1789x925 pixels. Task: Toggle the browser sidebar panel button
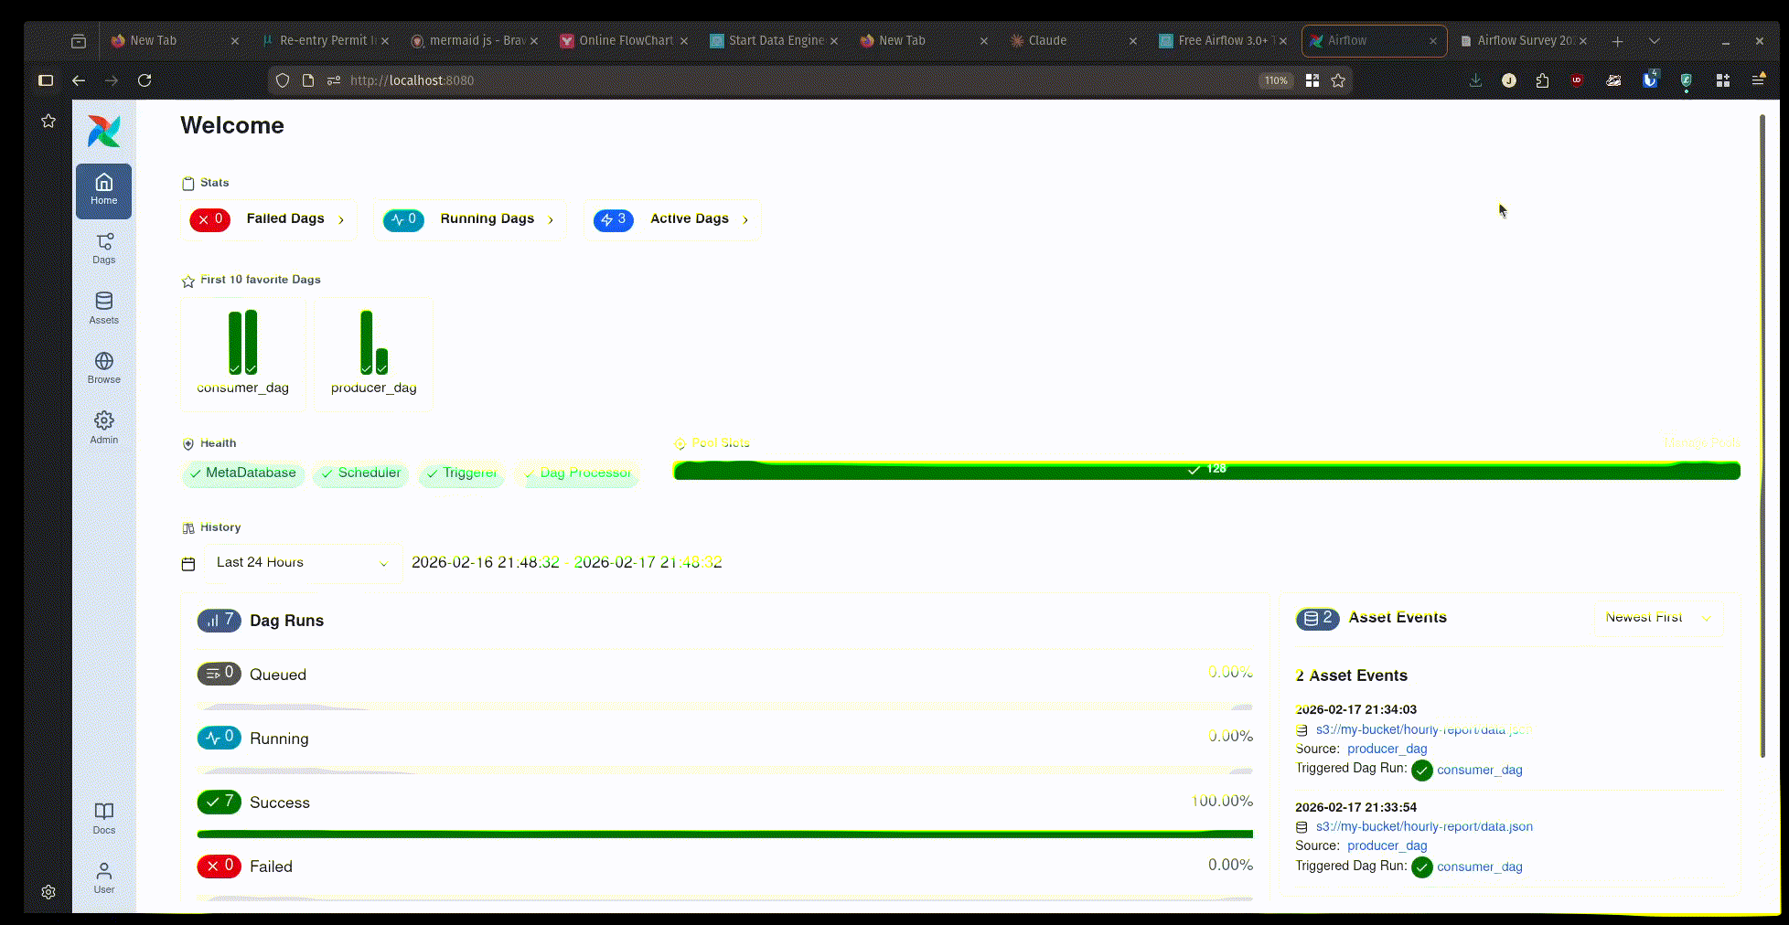point(46,80)
